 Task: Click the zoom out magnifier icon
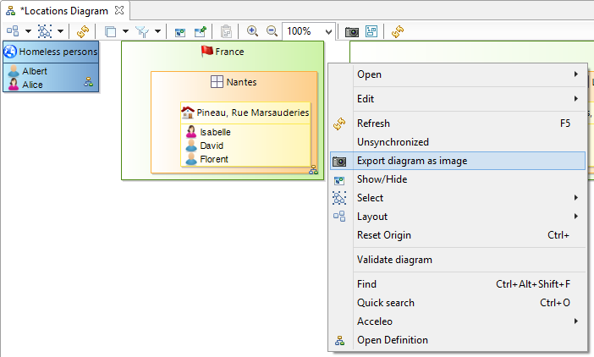272,31
